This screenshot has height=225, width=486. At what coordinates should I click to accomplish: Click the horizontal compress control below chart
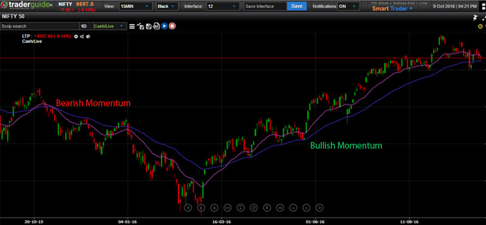click(x=227, y=207)
